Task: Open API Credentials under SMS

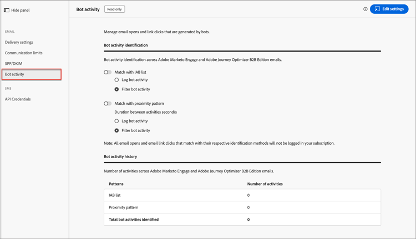Action: click(18, 99)
